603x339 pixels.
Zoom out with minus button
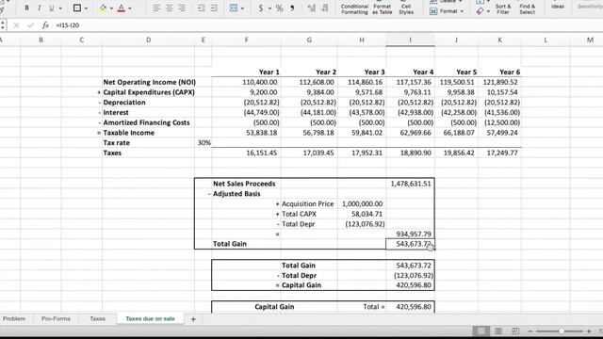pos(530,331)
